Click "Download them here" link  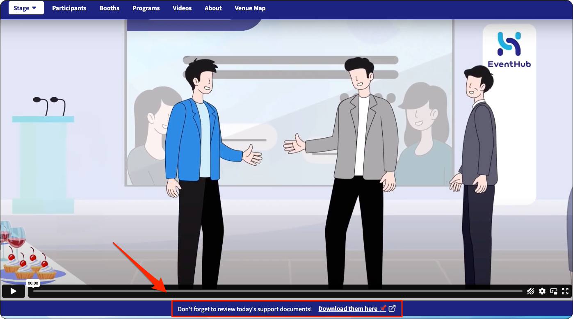tap(348, 309)
